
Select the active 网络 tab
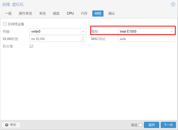[98, 14]
